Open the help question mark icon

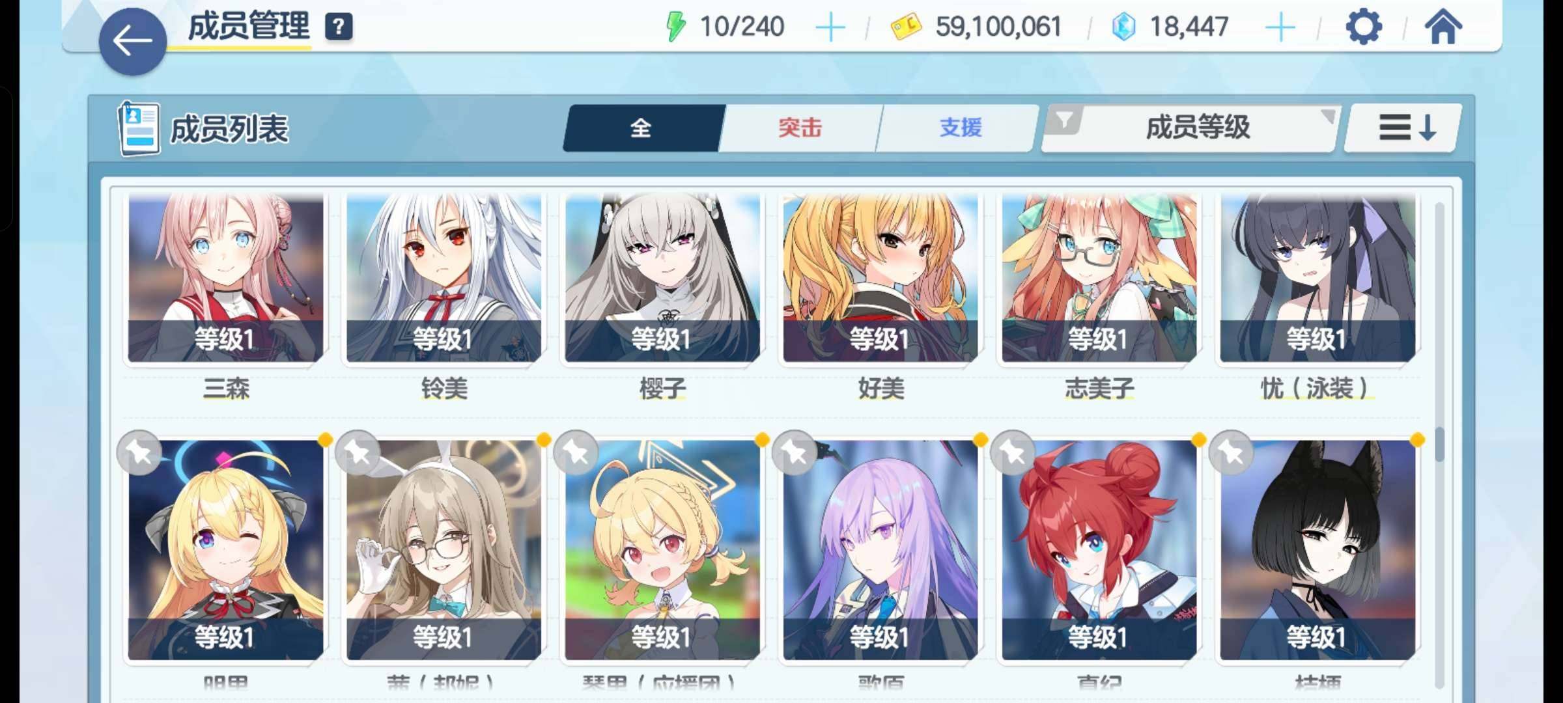click(x=339, y=27)
